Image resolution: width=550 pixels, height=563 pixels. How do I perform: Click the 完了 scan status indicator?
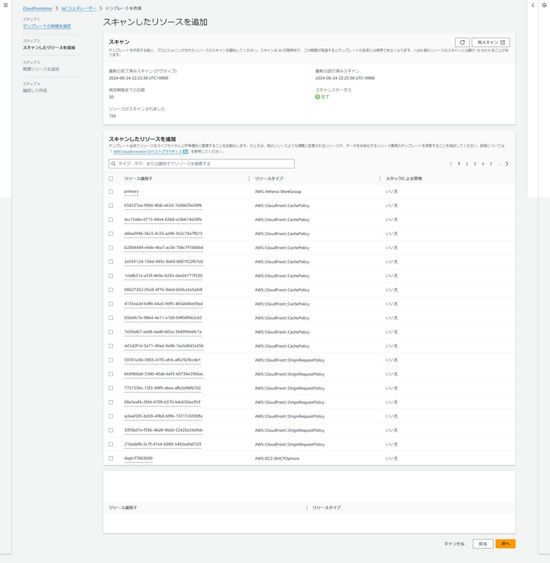pos(323,97)
